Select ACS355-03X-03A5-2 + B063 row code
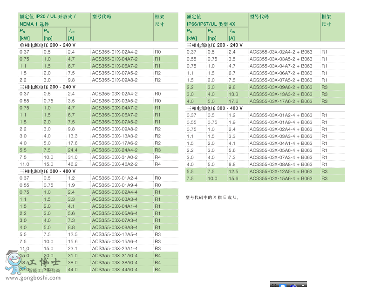Screen dimensions: 368x287 281,59
